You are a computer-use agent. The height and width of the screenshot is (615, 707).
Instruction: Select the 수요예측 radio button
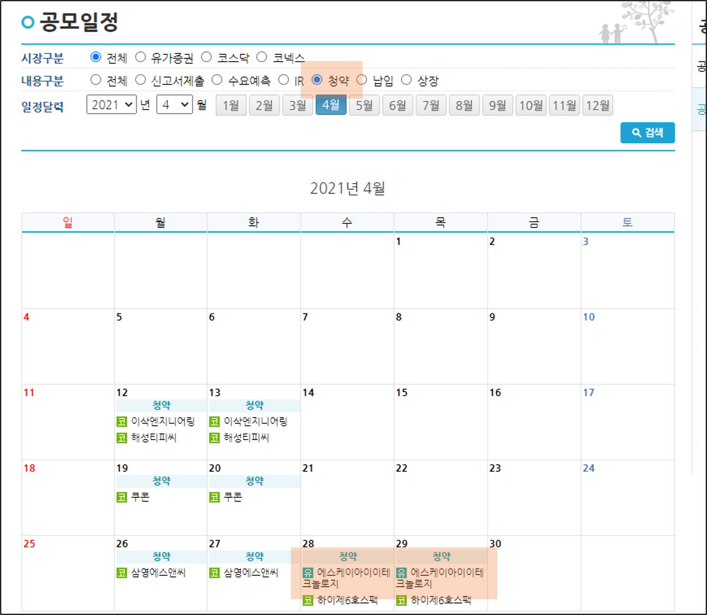(x=217, y=80)
